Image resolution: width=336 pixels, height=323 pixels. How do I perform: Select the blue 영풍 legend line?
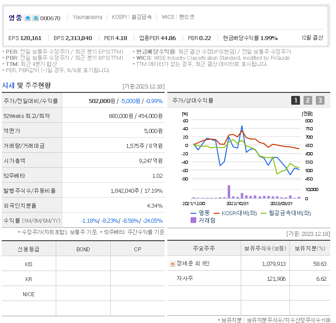point(193,213)
